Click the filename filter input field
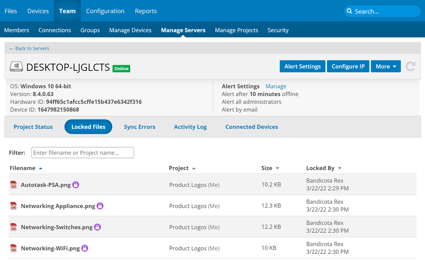The width and height of the screenshot is (425, 262). point(82,153)
